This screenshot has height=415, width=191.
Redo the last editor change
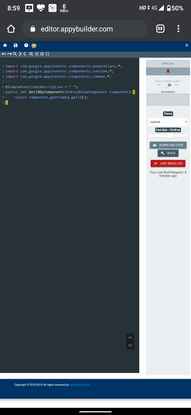[x=10, y=54]
